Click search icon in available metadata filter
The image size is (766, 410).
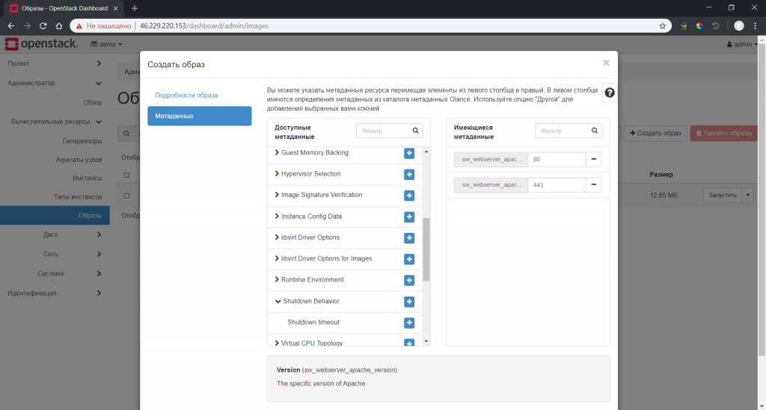click(415, 131)
